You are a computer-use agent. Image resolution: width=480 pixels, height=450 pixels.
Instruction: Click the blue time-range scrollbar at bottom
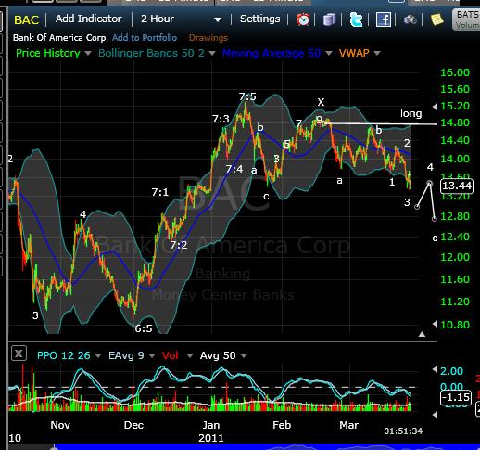click(266, 447)
